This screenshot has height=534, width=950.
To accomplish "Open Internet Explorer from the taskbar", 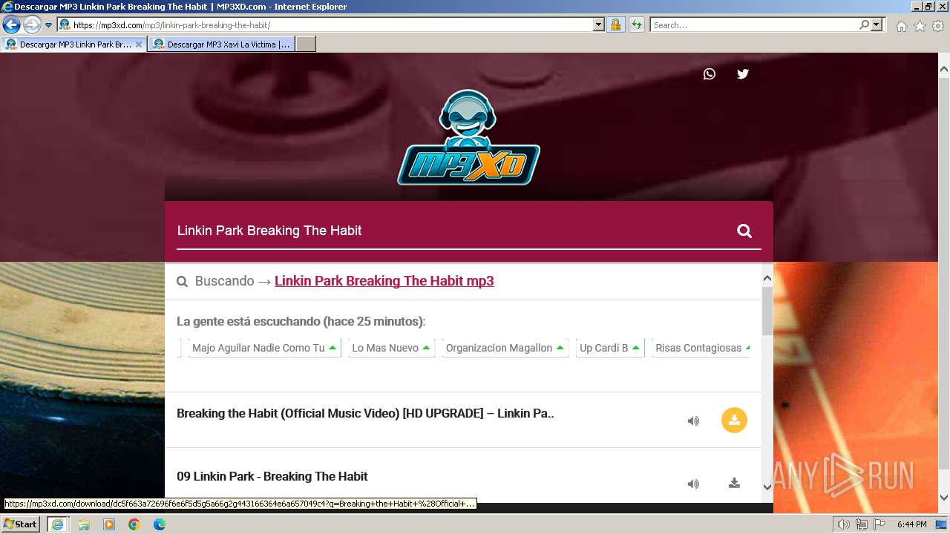I will tap(57, 524).
